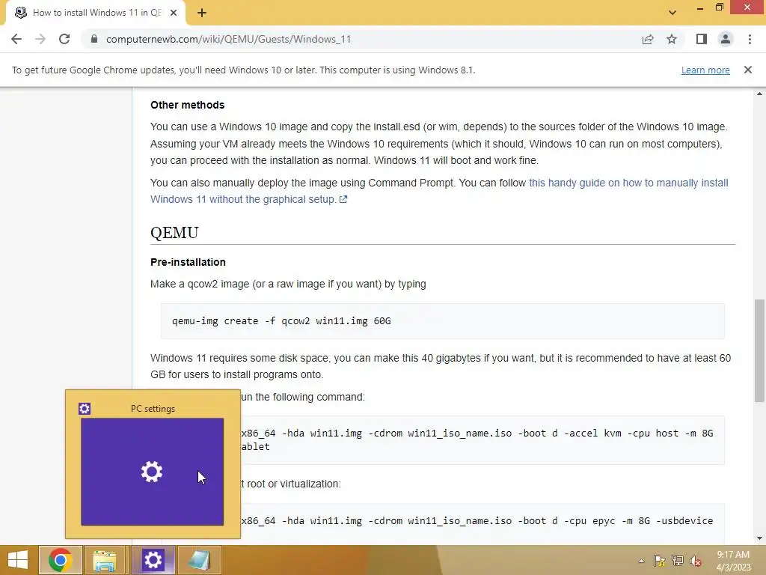The width and height of the screenshot is (766, 575).
Task: Click the PC settings preview title
Action: coord(153,409)
